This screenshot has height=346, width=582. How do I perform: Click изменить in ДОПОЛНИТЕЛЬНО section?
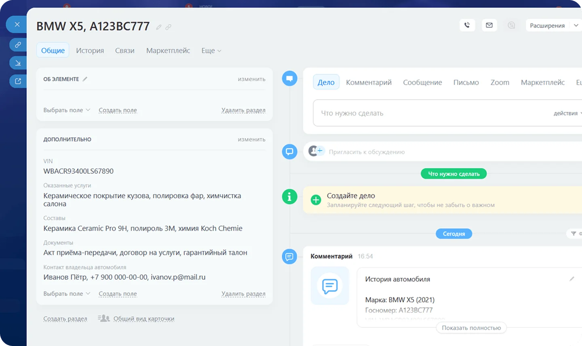(251, 139)
